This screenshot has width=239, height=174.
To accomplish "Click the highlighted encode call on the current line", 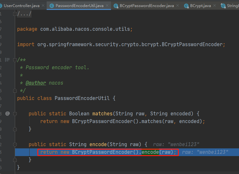I will tap(150, 152).
